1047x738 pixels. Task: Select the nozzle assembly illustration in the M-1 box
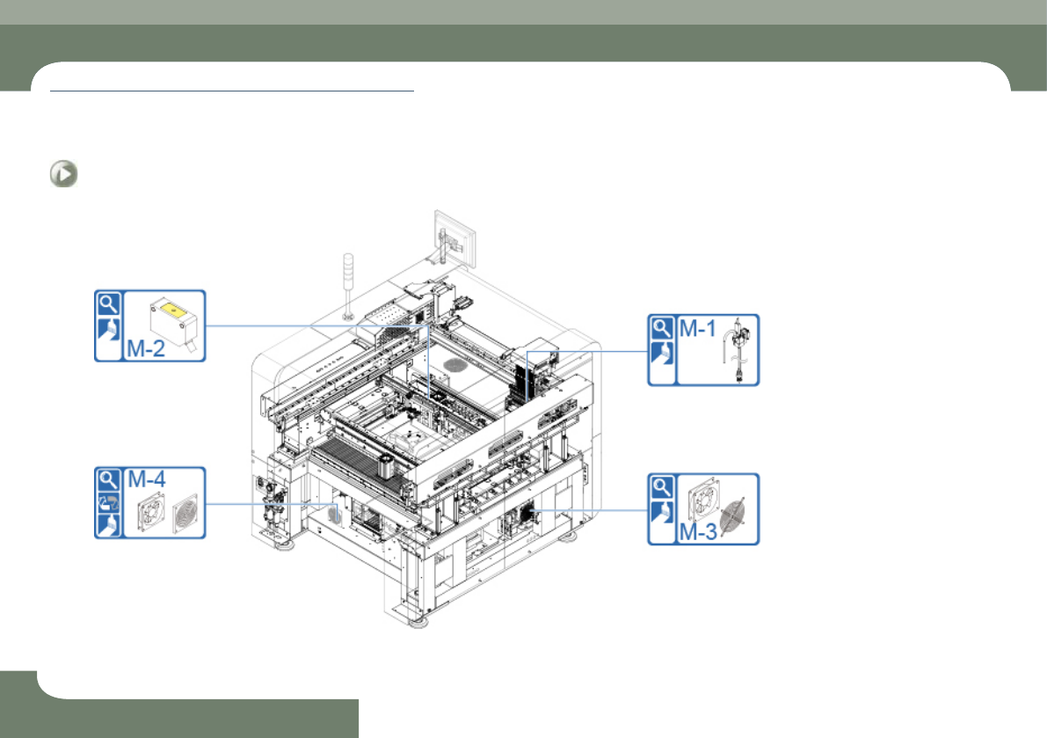click(x=738, y=350)
